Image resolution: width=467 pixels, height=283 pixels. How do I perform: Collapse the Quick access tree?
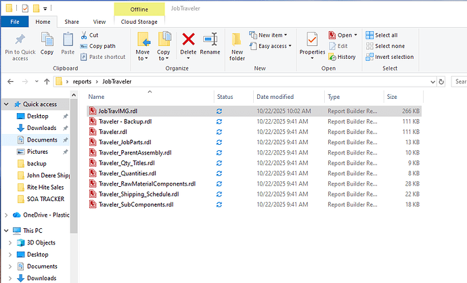click(x=6, y=104)
